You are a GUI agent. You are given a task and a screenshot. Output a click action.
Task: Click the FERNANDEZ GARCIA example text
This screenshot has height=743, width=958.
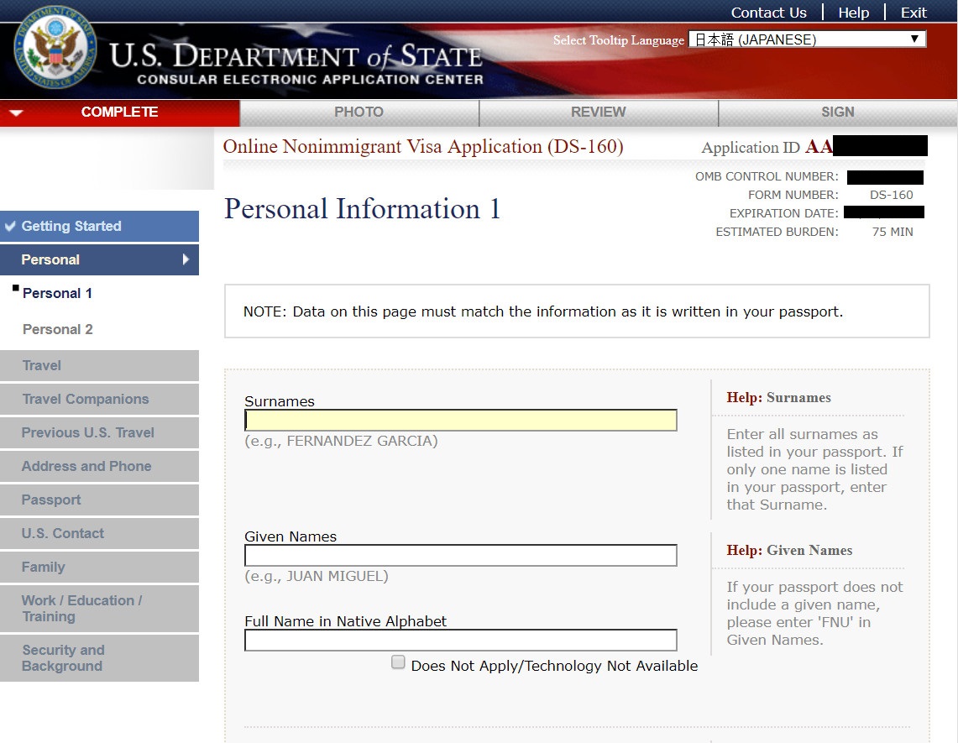point(341,441)
